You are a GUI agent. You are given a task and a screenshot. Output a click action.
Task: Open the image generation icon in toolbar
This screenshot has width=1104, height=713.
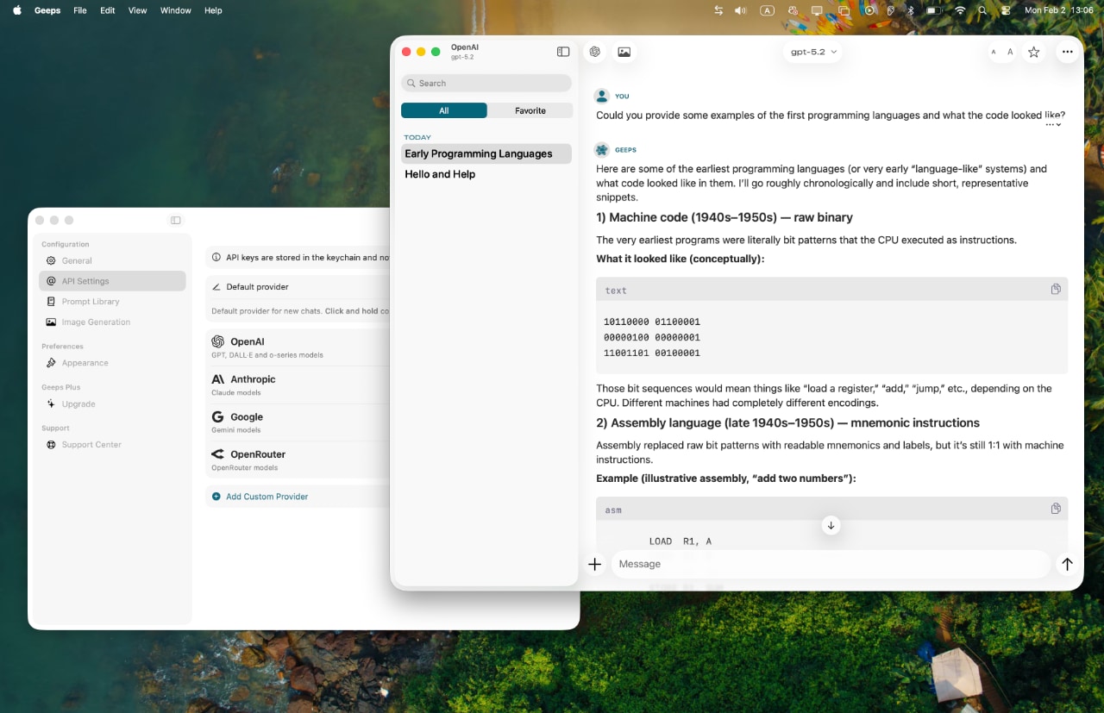624,52
